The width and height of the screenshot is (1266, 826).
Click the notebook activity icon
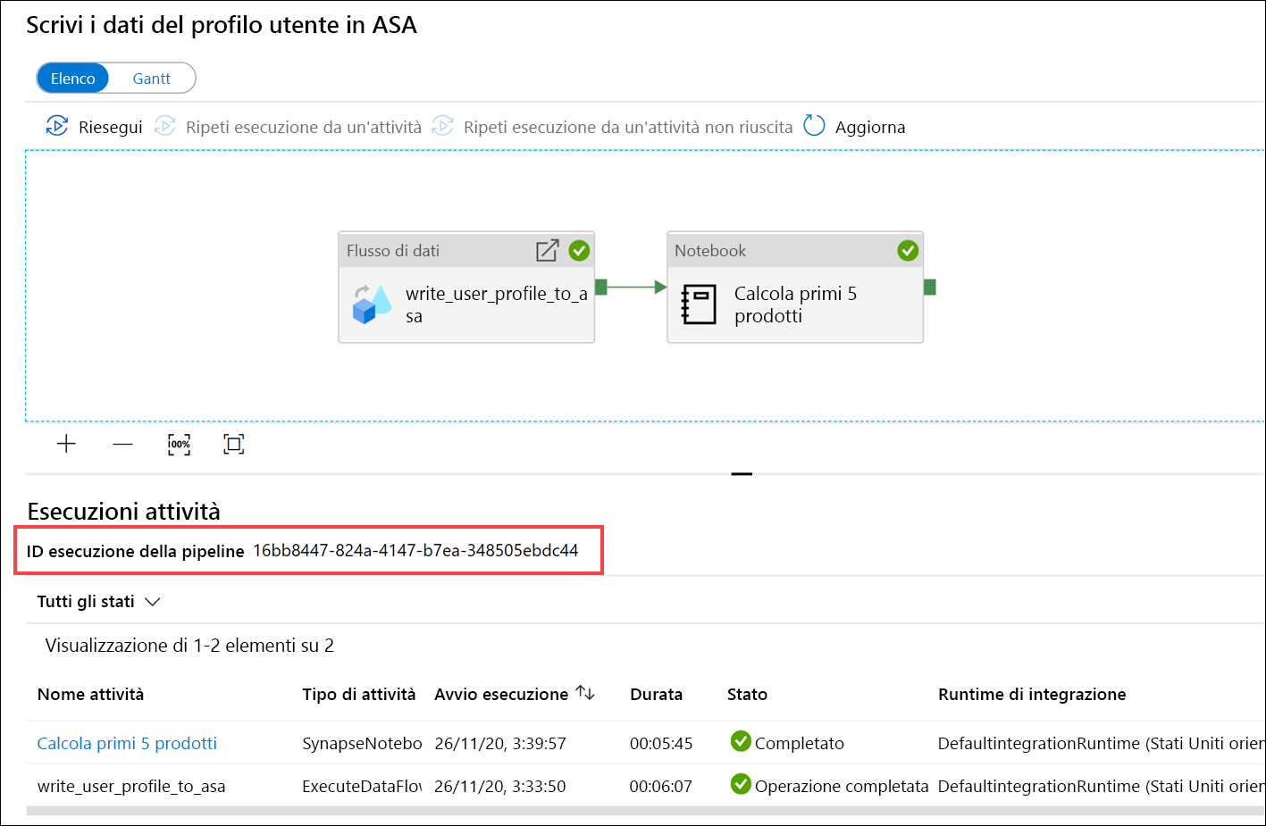coord(699,305)
